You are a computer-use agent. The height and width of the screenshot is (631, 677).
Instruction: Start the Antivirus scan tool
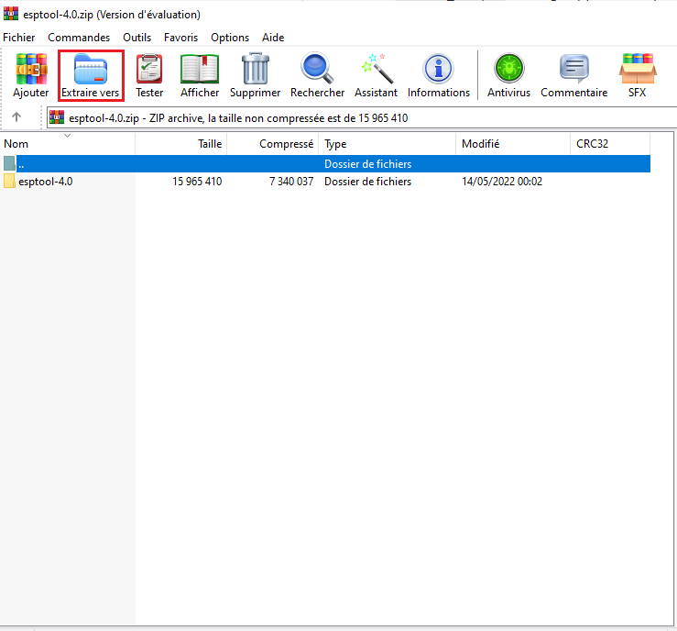pos(508,75)
